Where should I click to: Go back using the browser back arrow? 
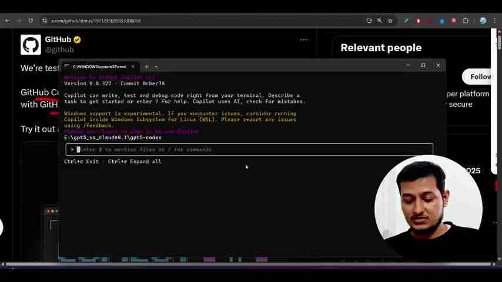tap(7, 21)
